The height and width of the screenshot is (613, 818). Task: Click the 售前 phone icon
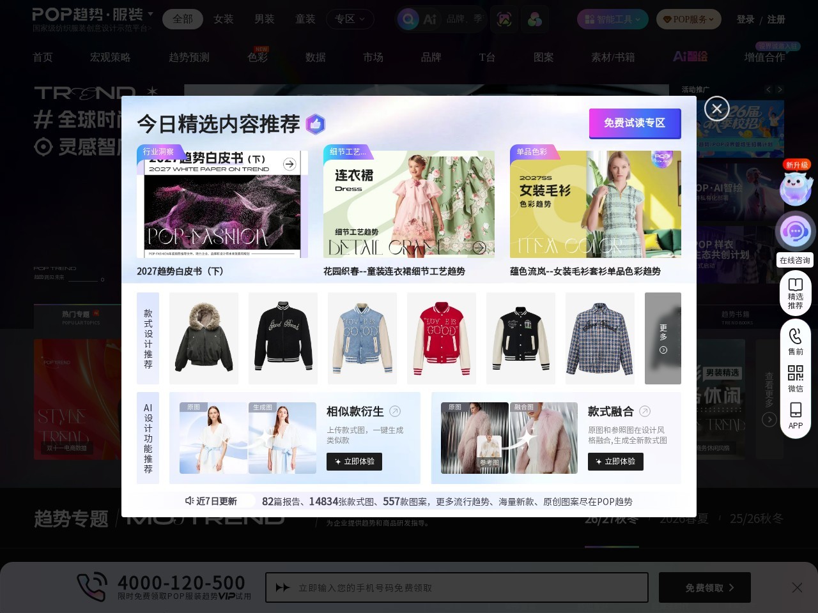point(795,335)
